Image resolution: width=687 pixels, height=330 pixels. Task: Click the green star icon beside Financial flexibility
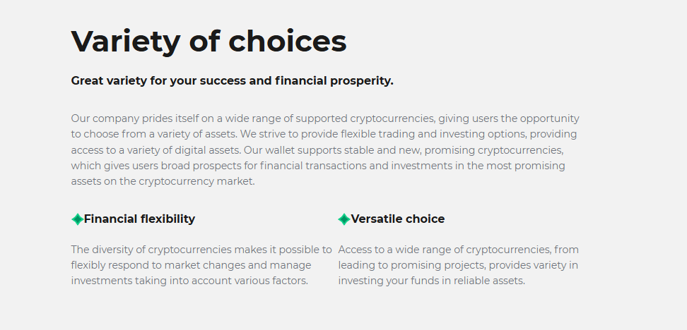(x=78, y=219)
